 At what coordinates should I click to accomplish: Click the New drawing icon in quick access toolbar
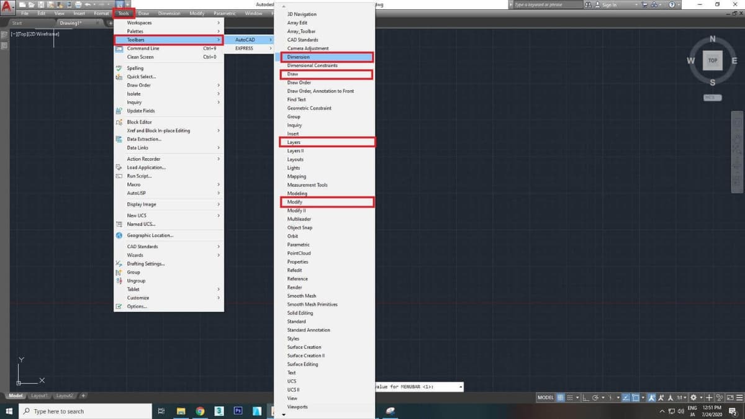23,4
